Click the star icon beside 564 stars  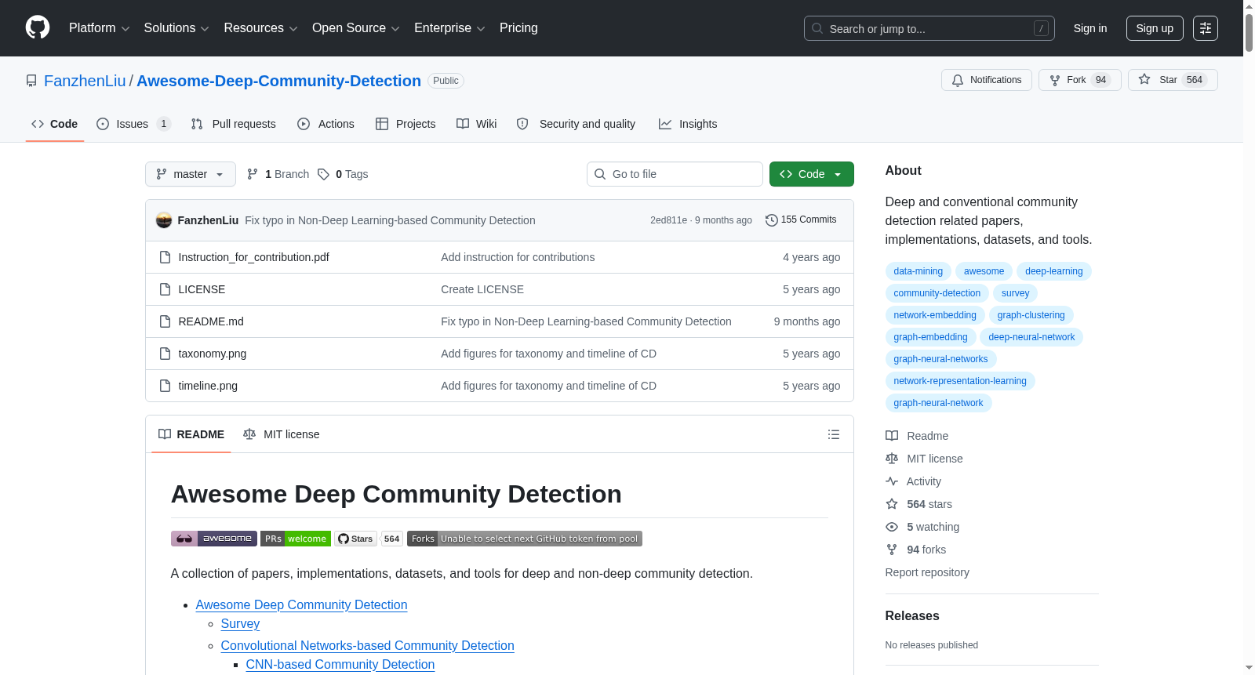892,504
